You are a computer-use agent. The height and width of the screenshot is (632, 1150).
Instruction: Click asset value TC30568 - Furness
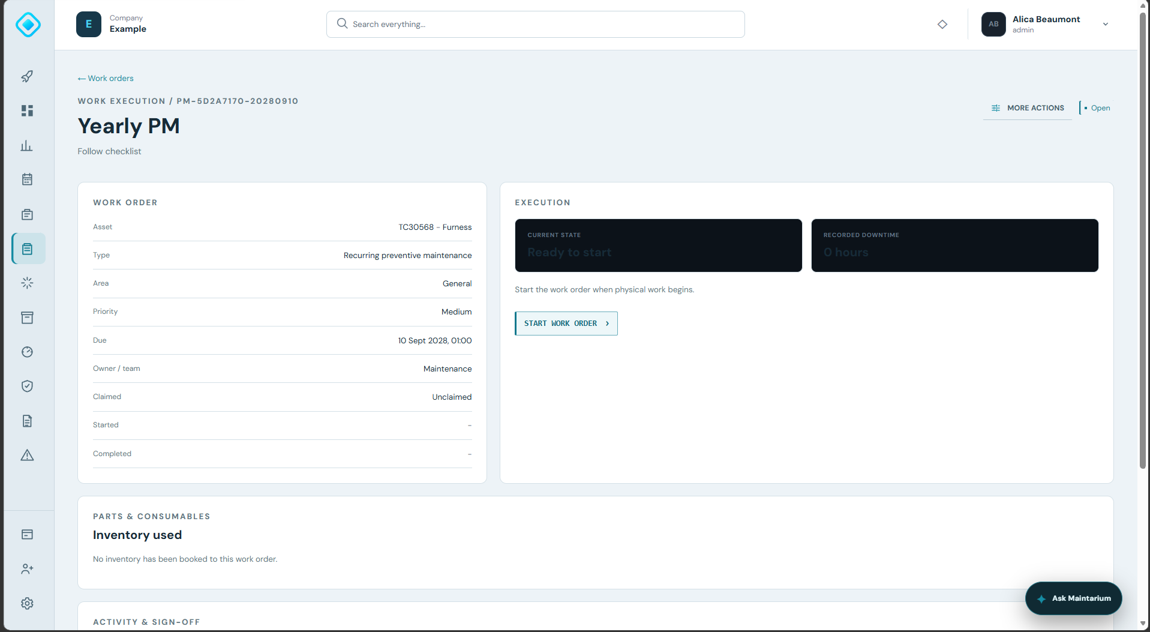[435, 227]
